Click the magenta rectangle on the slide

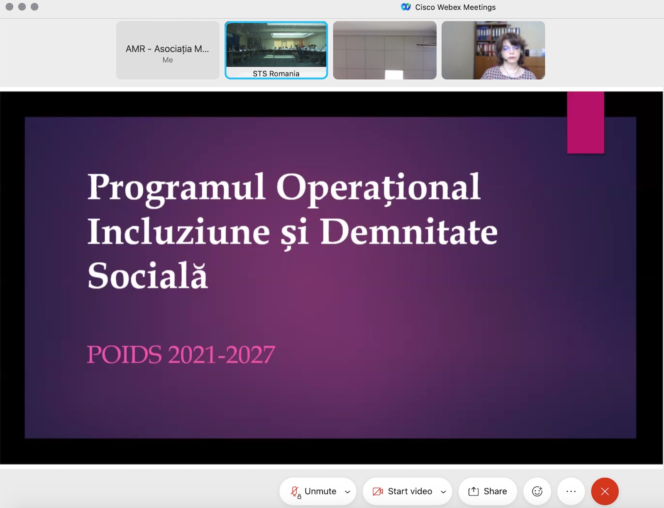(x=586, y=123)
